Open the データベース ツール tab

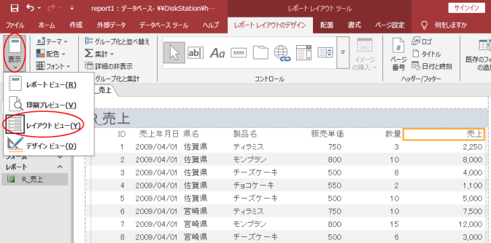pos(164,26)
